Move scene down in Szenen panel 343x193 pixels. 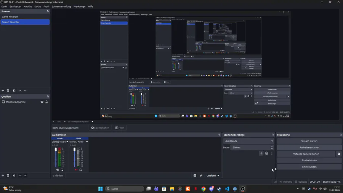click(26, 91)
